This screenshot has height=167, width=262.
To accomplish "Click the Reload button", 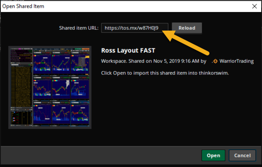I will 187,28.
